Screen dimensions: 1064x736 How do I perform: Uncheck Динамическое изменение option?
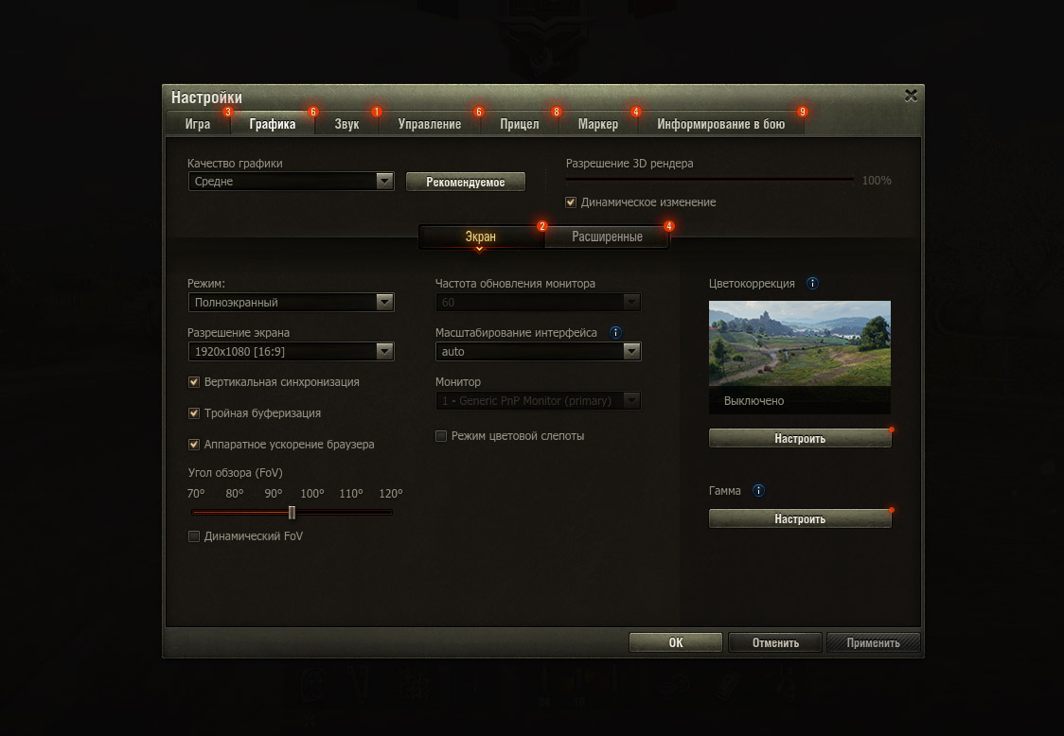pos(571,202)
